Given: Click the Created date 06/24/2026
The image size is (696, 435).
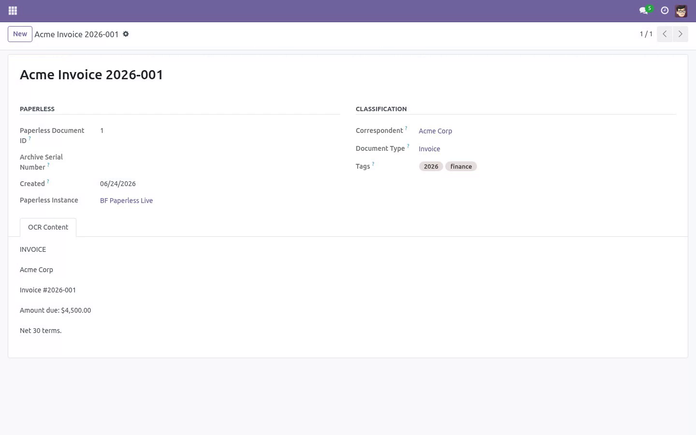Looking at the screenshot, I should (118, 184).
